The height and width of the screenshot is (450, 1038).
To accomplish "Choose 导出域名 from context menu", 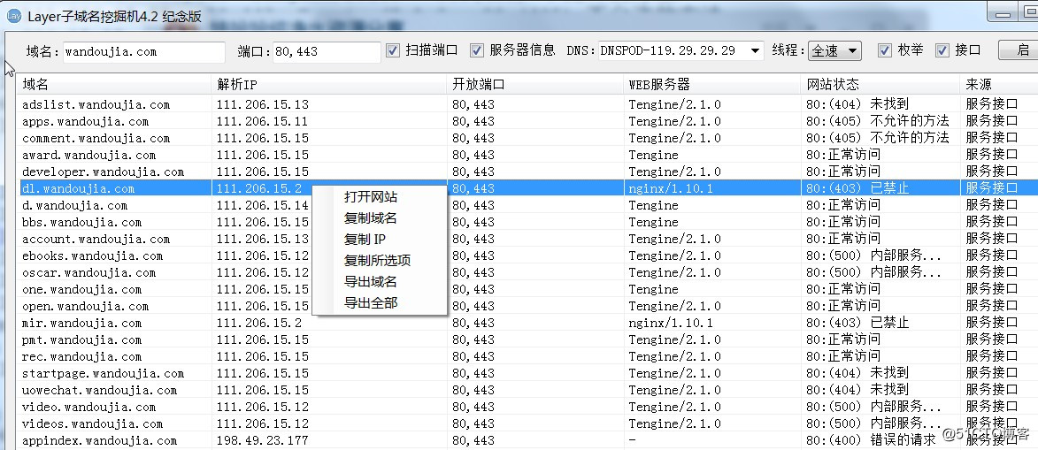I will coord(371,282).
